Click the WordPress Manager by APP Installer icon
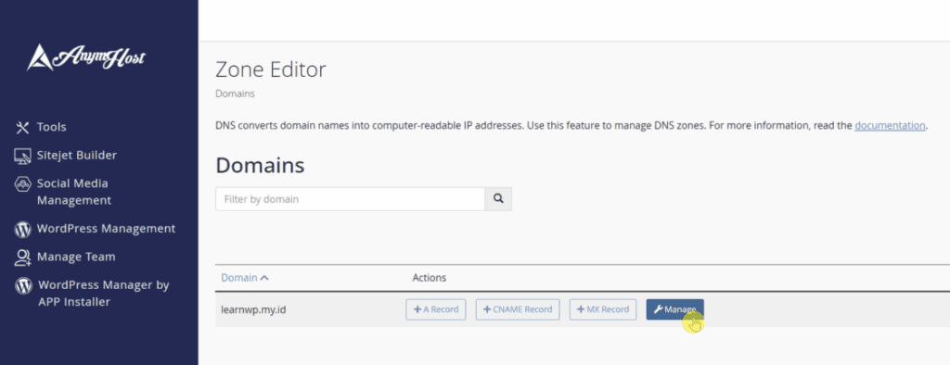The height and width of the screenshot is (365, 950). (23, 285)
